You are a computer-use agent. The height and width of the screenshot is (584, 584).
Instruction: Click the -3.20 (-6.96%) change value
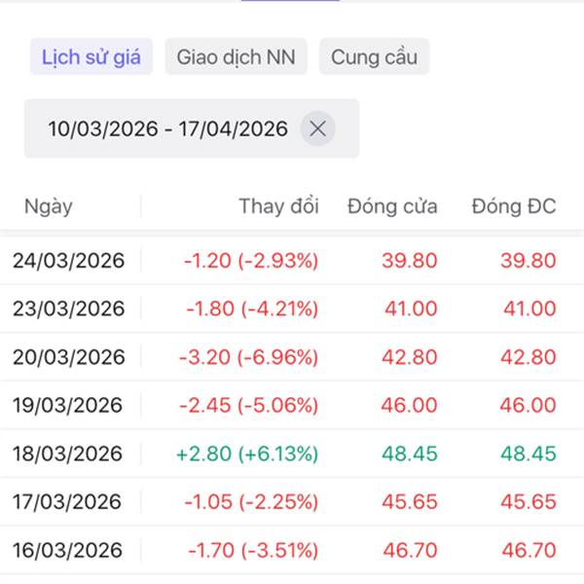tap(249, 357)
